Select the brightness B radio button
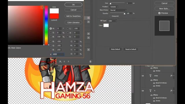The image size is (185, 104). (51, 37)
